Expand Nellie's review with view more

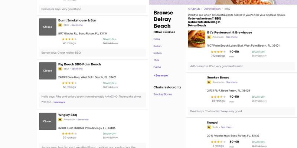click(59, 102)
